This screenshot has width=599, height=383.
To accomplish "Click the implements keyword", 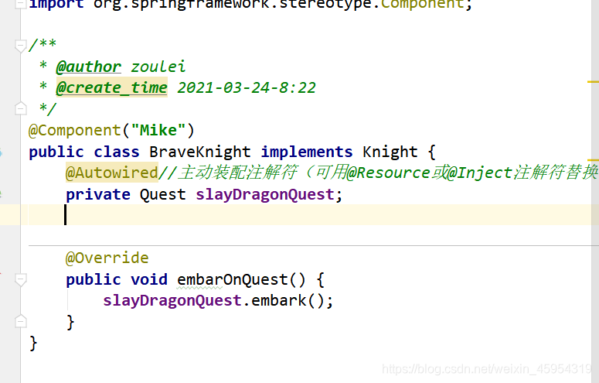I will (307, 152).
